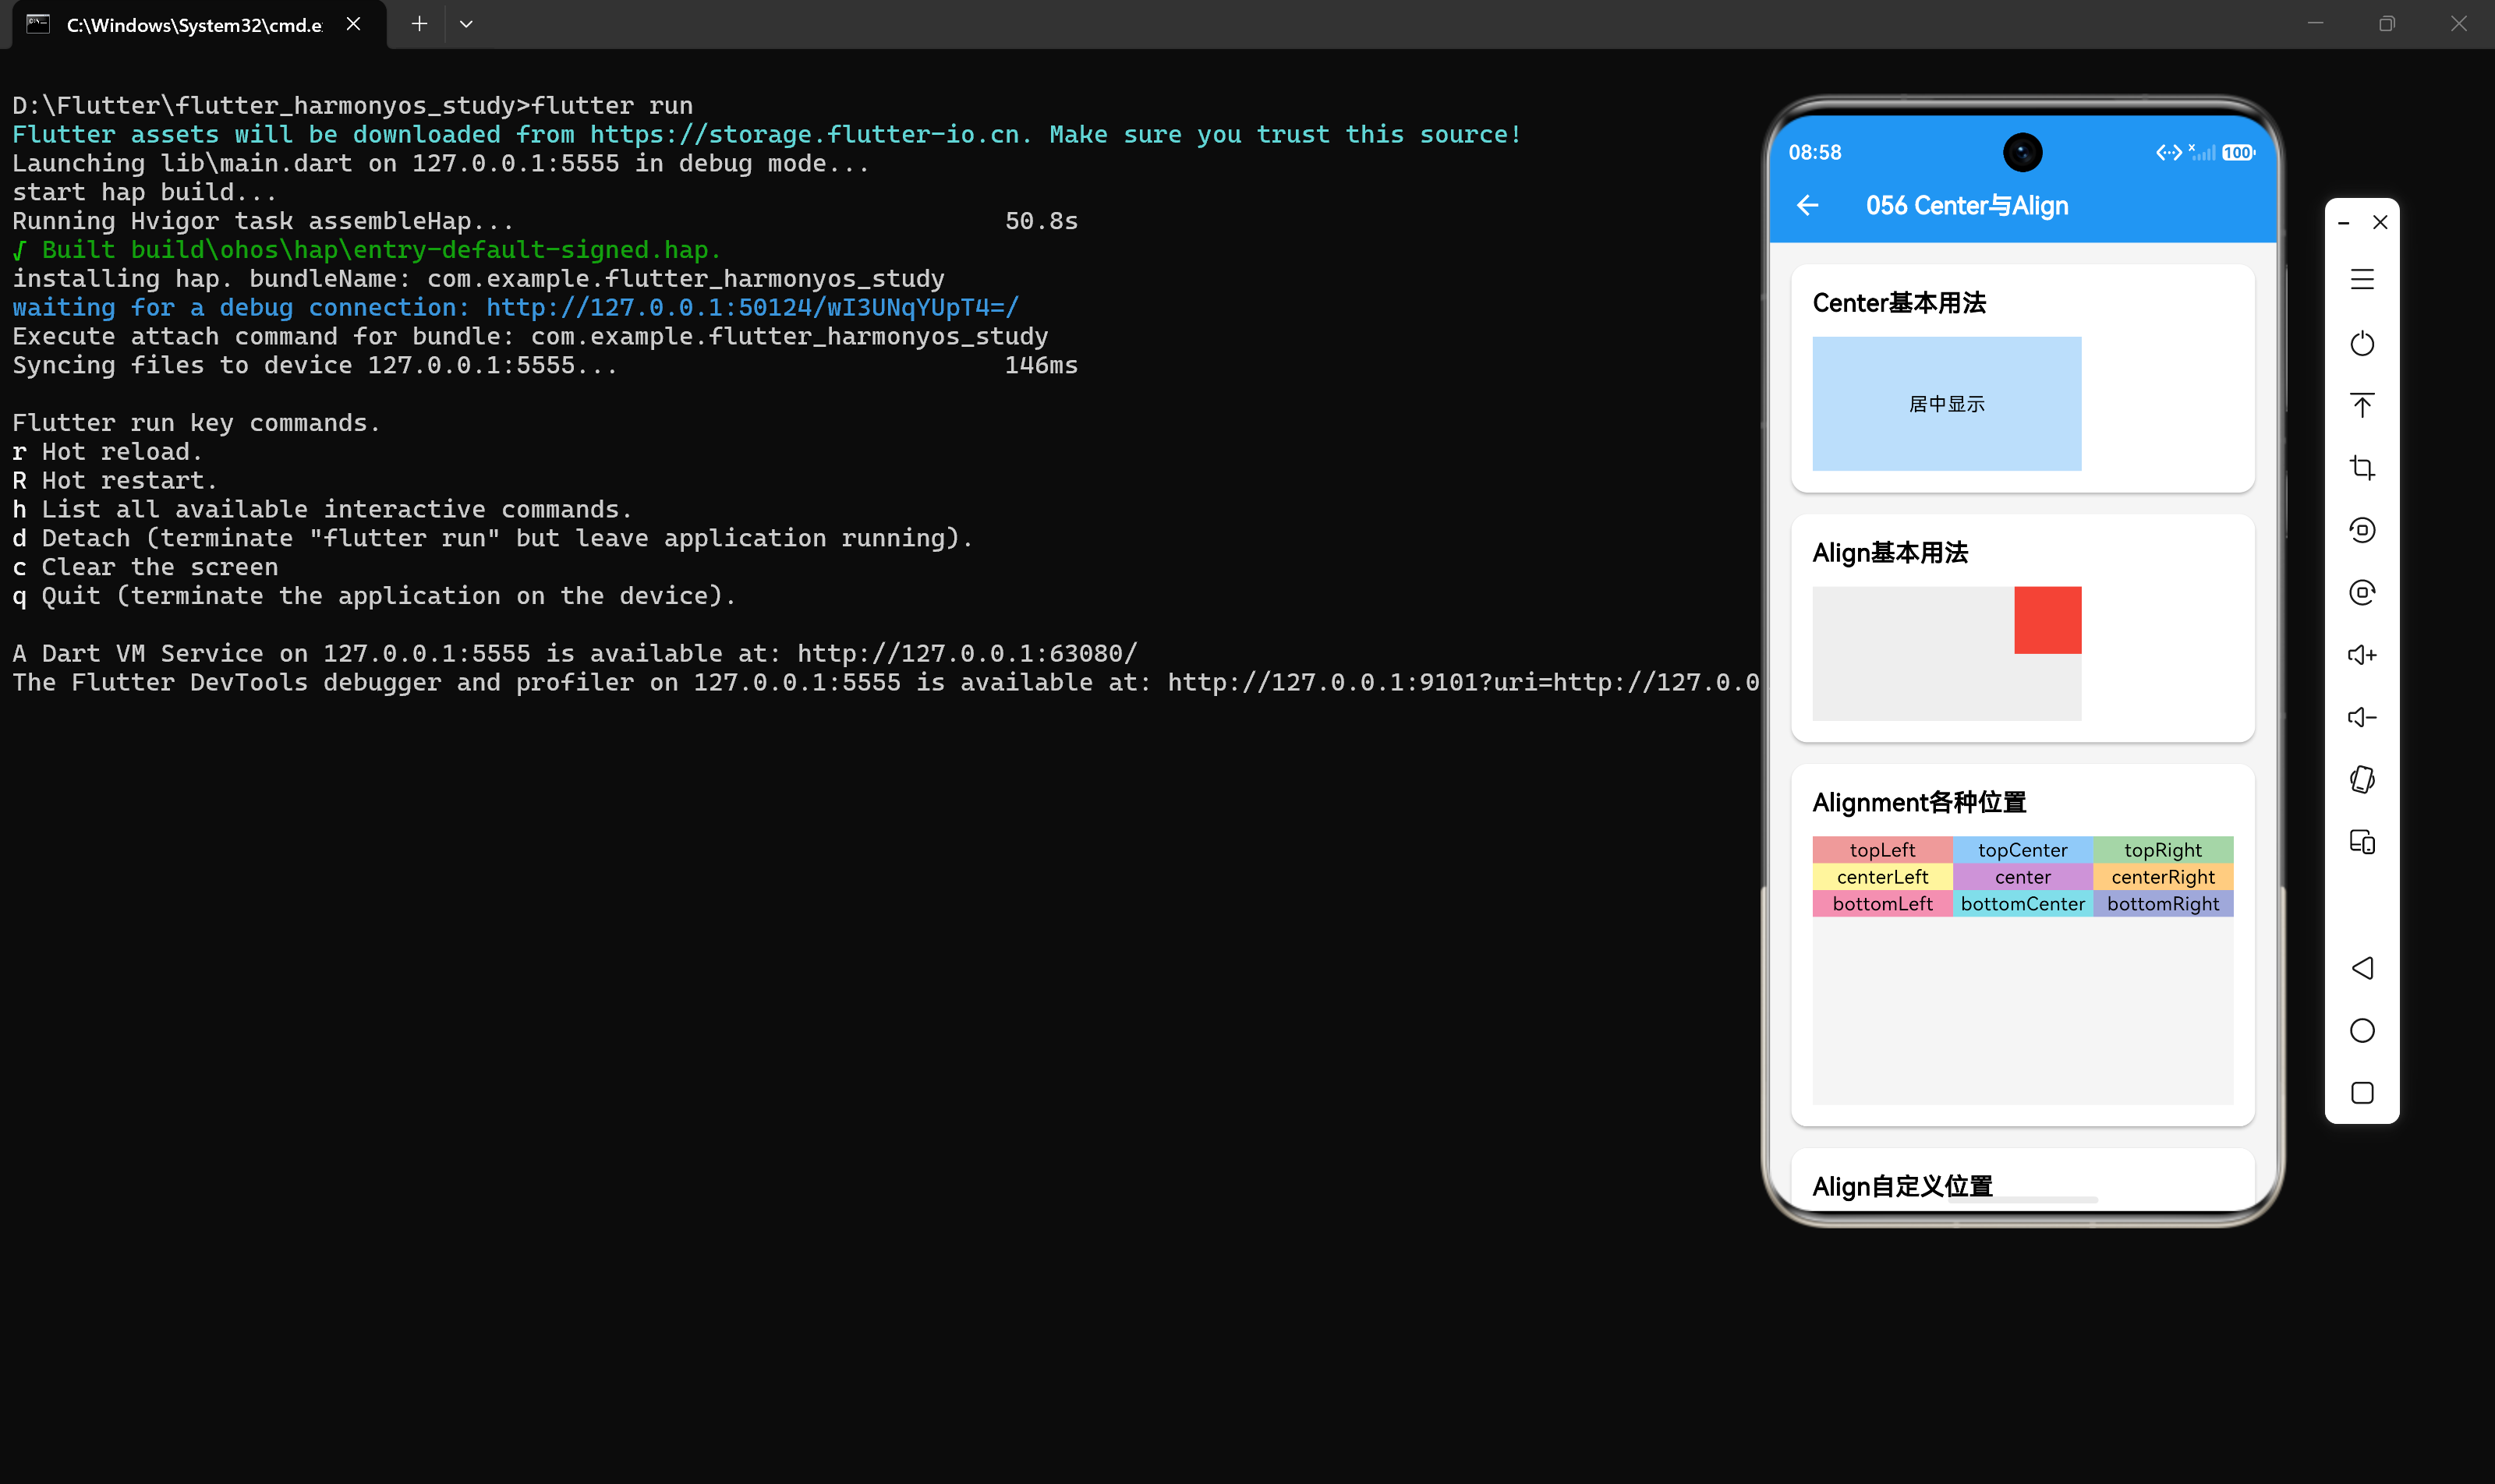Click the shake device icon in emulator toolbar
2495x1484 pixels.
2362,779
